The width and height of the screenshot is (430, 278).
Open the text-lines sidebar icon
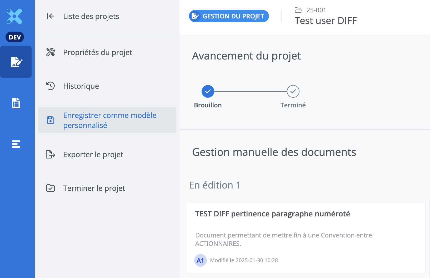16,144
